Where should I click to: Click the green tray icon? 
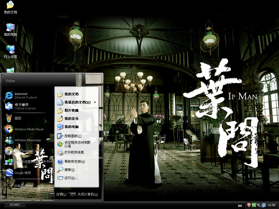(254, 205)
